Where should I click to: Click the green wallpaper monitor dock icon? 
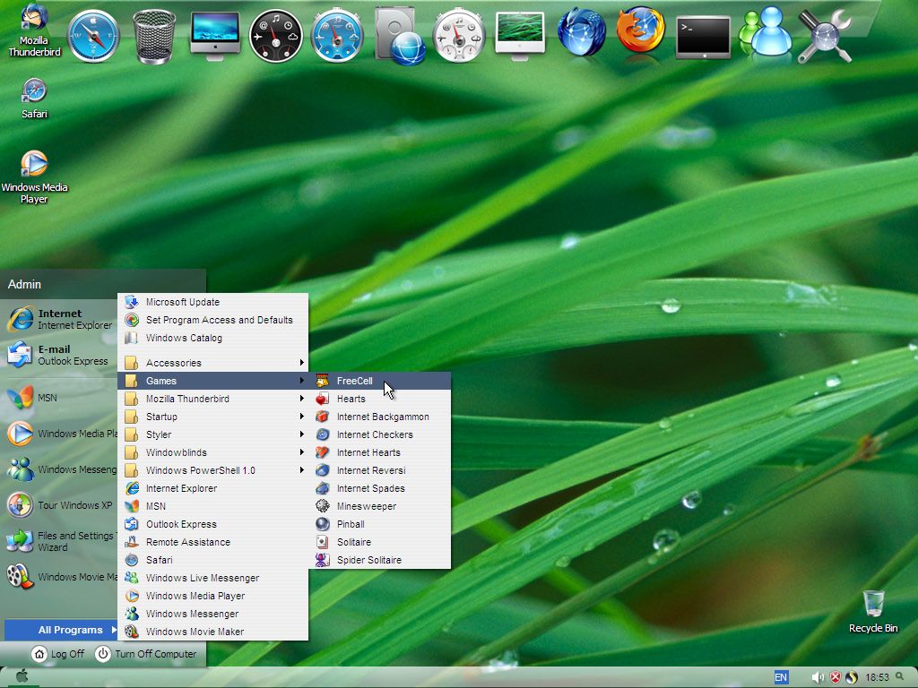(x=521, y=36)
